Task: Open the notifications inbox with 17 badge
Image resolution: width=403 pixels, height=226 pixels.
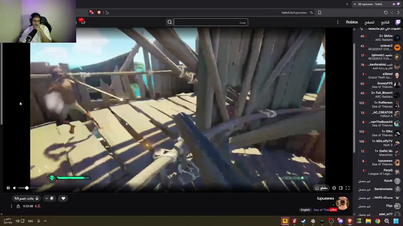Action: click(x=83, y=22)
